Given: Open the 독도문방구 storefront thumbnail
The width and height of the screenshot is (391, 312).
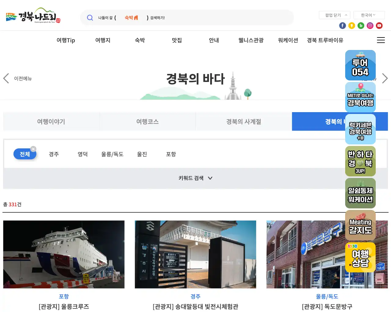Looking at the screenshot, I should 327,254.
